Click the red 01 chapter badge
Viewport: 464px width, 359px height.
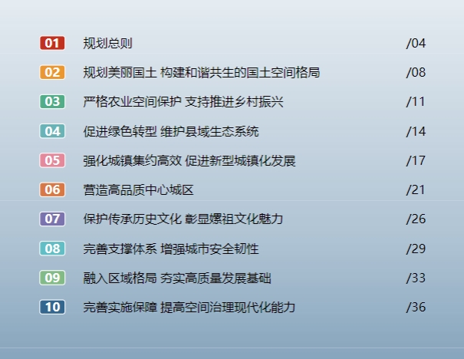[52, 43]
